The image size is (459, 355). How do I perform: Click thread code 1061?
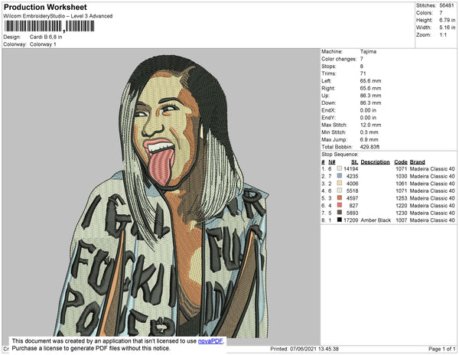click(x=402, y=184)
